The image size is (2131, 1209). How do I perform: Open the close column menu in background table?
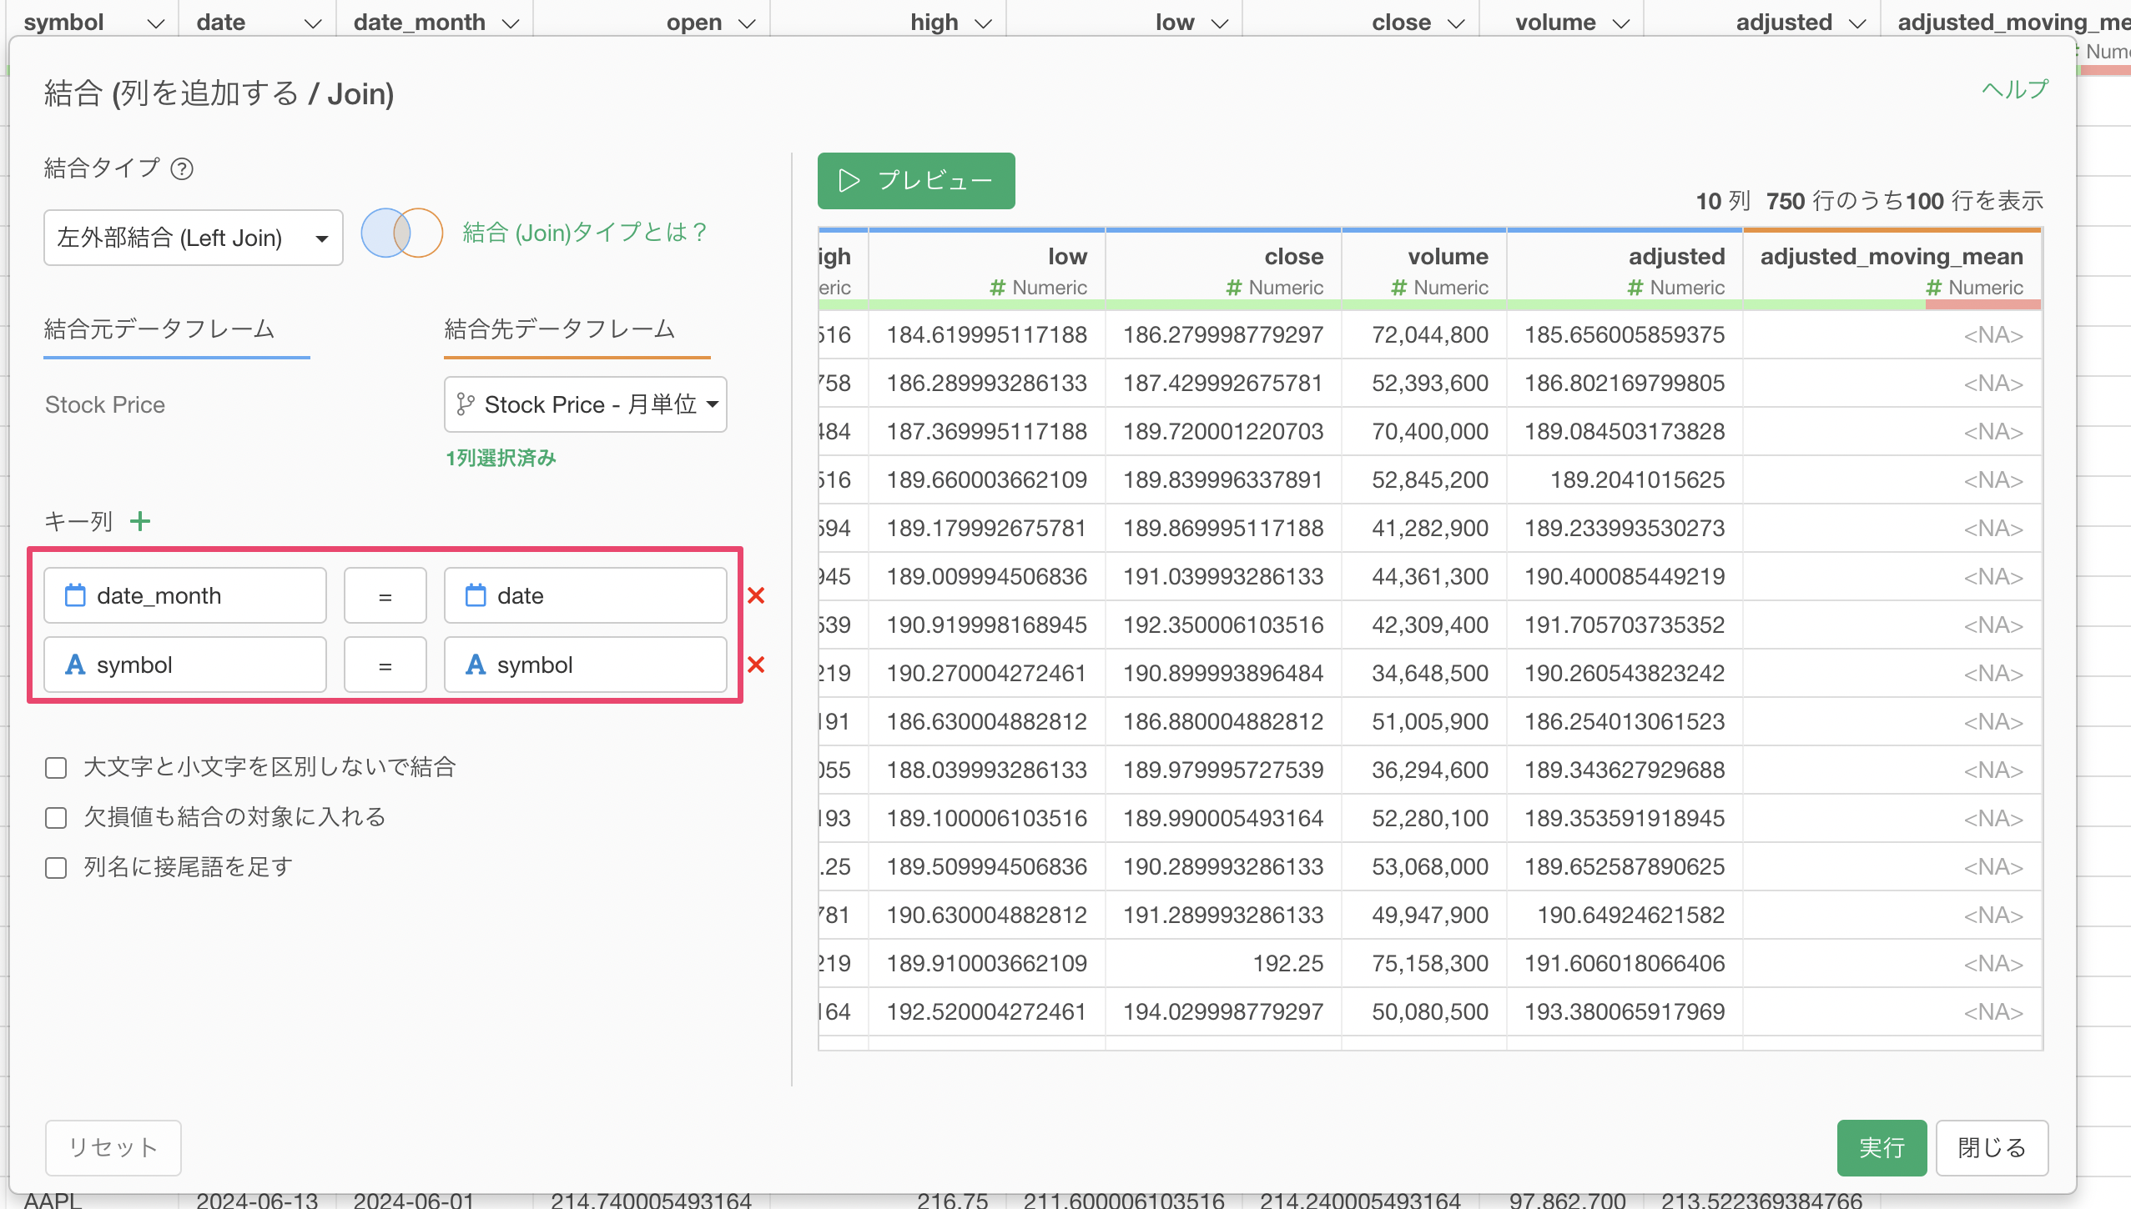(1456, 23)
